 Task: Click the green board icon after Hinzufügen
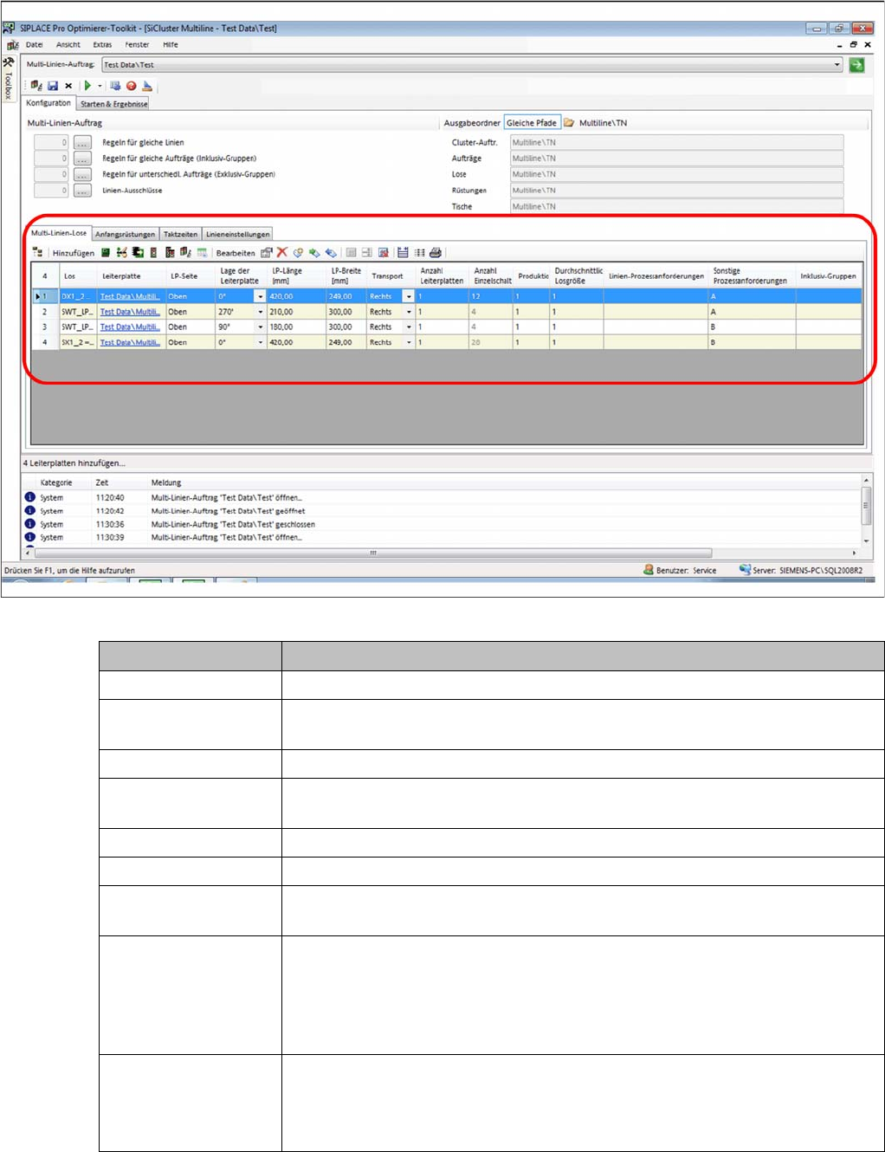(x=105, y=253)
